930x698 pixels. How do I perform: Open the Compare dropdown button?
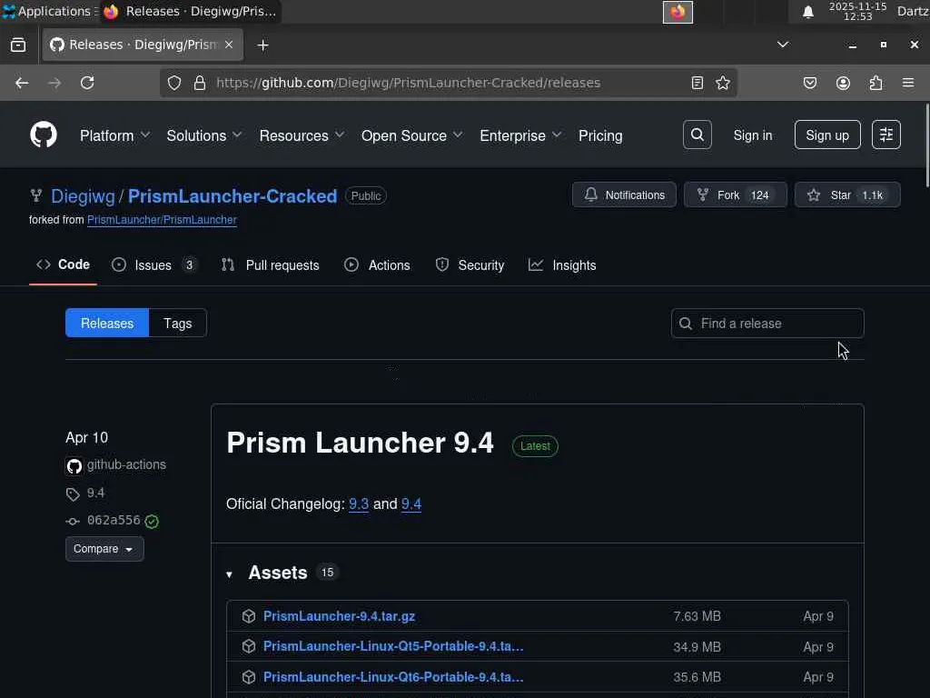coord(104,548)
